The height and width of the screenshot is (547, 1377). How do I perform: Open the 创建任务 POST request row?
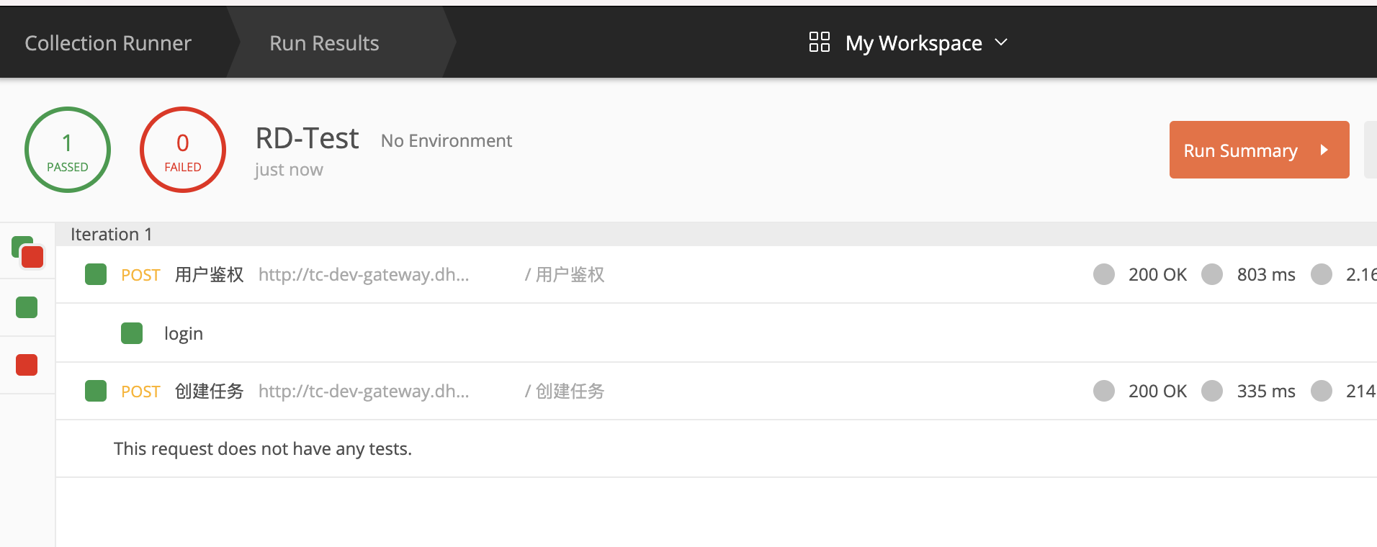(x=717, y=391)
